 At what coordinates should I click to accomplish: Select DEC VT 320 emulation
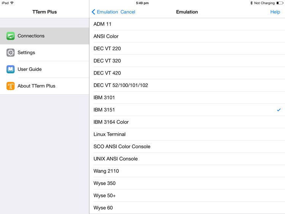pyautogui.click(x=187, y=61)
